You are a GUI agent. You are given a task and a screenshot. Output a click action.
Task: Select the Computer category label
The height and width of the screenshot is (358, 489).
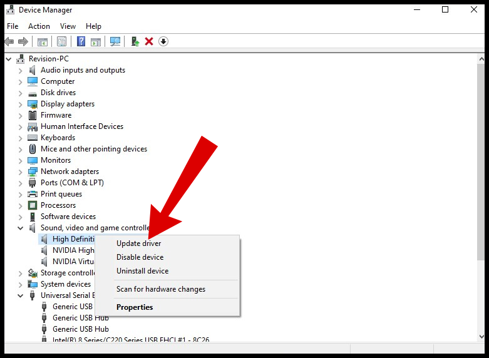(x=58, y=81)
